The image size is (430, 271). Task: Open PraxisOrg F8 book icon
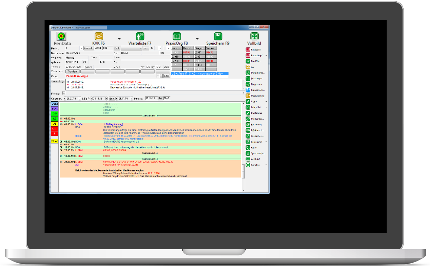[177, 37]
